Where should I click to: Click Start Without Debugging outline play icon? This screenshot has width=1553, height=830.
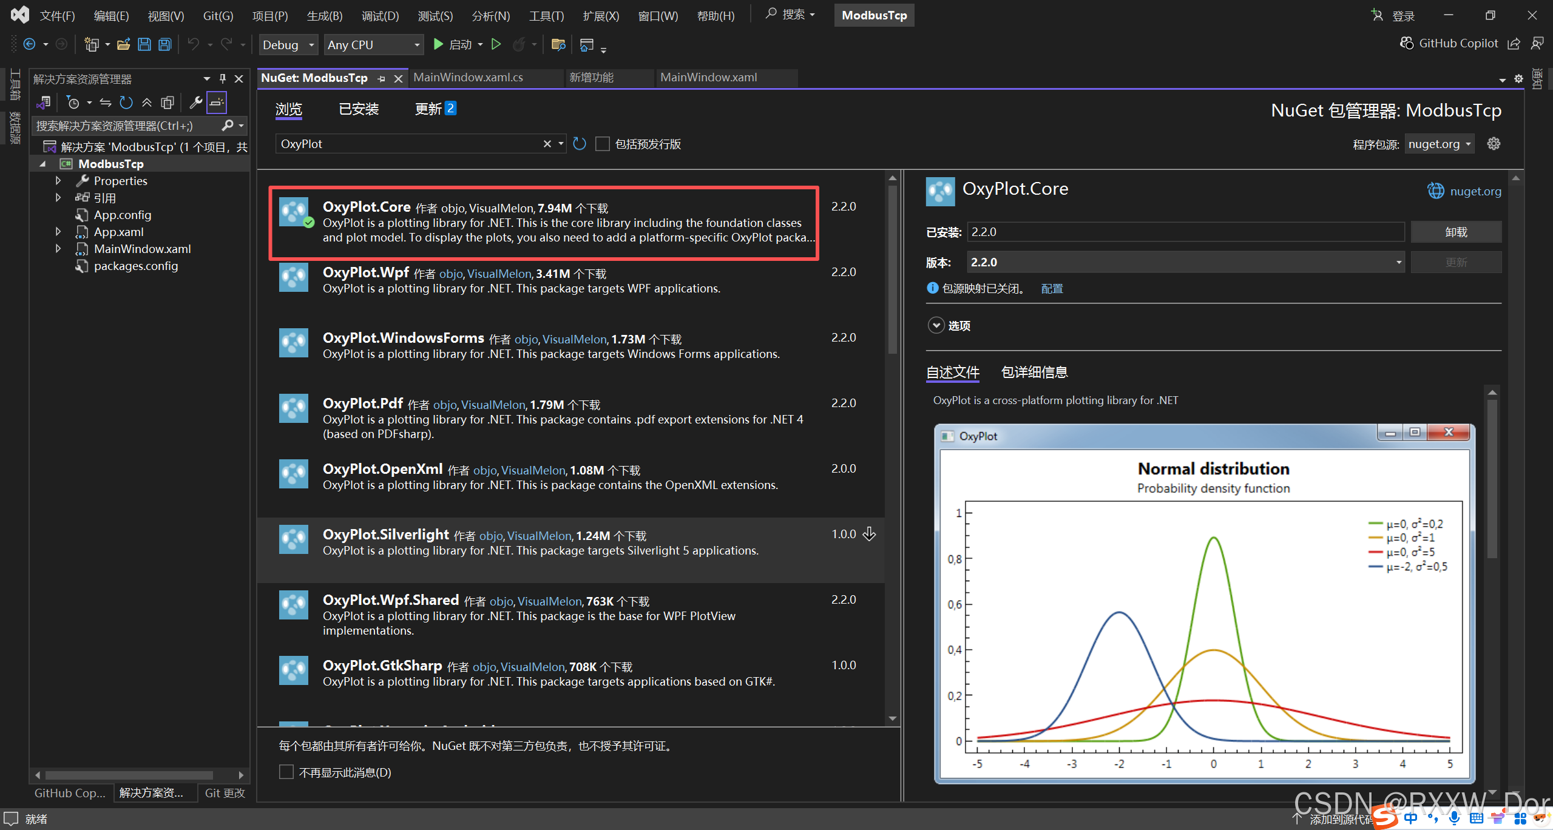pos(496,44)
